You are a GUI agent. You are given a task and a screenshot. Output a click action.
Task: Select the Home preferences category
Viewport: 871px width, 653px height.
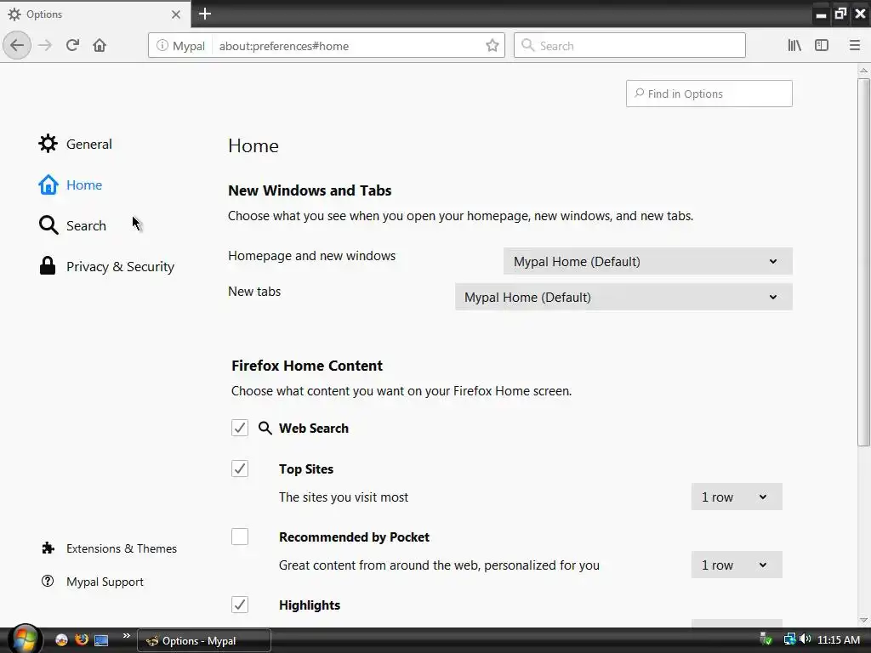coord(71,185)
